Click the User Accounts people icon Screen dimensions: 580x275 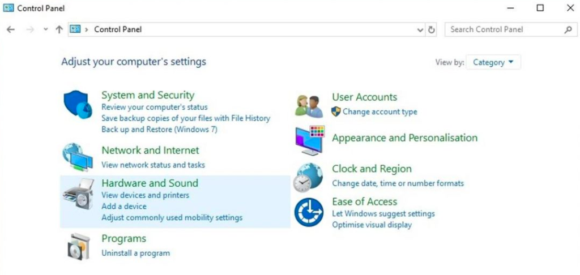tap(309, 106)
